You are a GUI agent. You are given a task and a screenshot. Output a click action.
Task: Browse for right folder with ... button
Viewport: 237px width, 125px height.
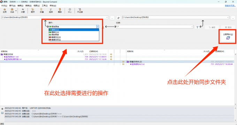[233, 18]
